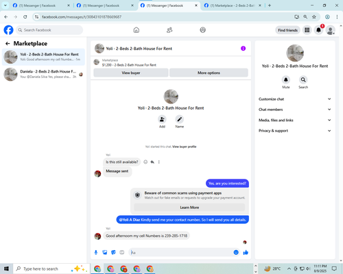Switch to Marketplace 2-Beds browser tab
Viewport: 343px width, 274px height.
coord(232,5)
